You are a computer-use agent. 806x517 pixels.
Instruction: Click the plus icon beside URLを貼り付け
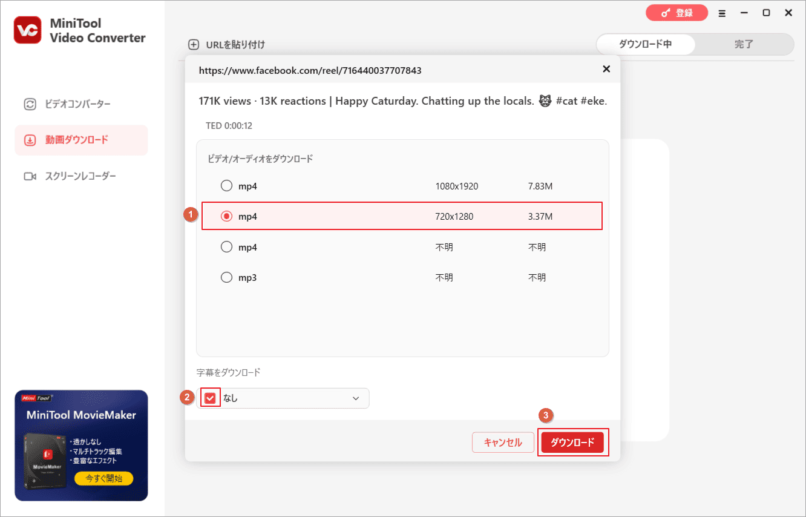[194, 44]
